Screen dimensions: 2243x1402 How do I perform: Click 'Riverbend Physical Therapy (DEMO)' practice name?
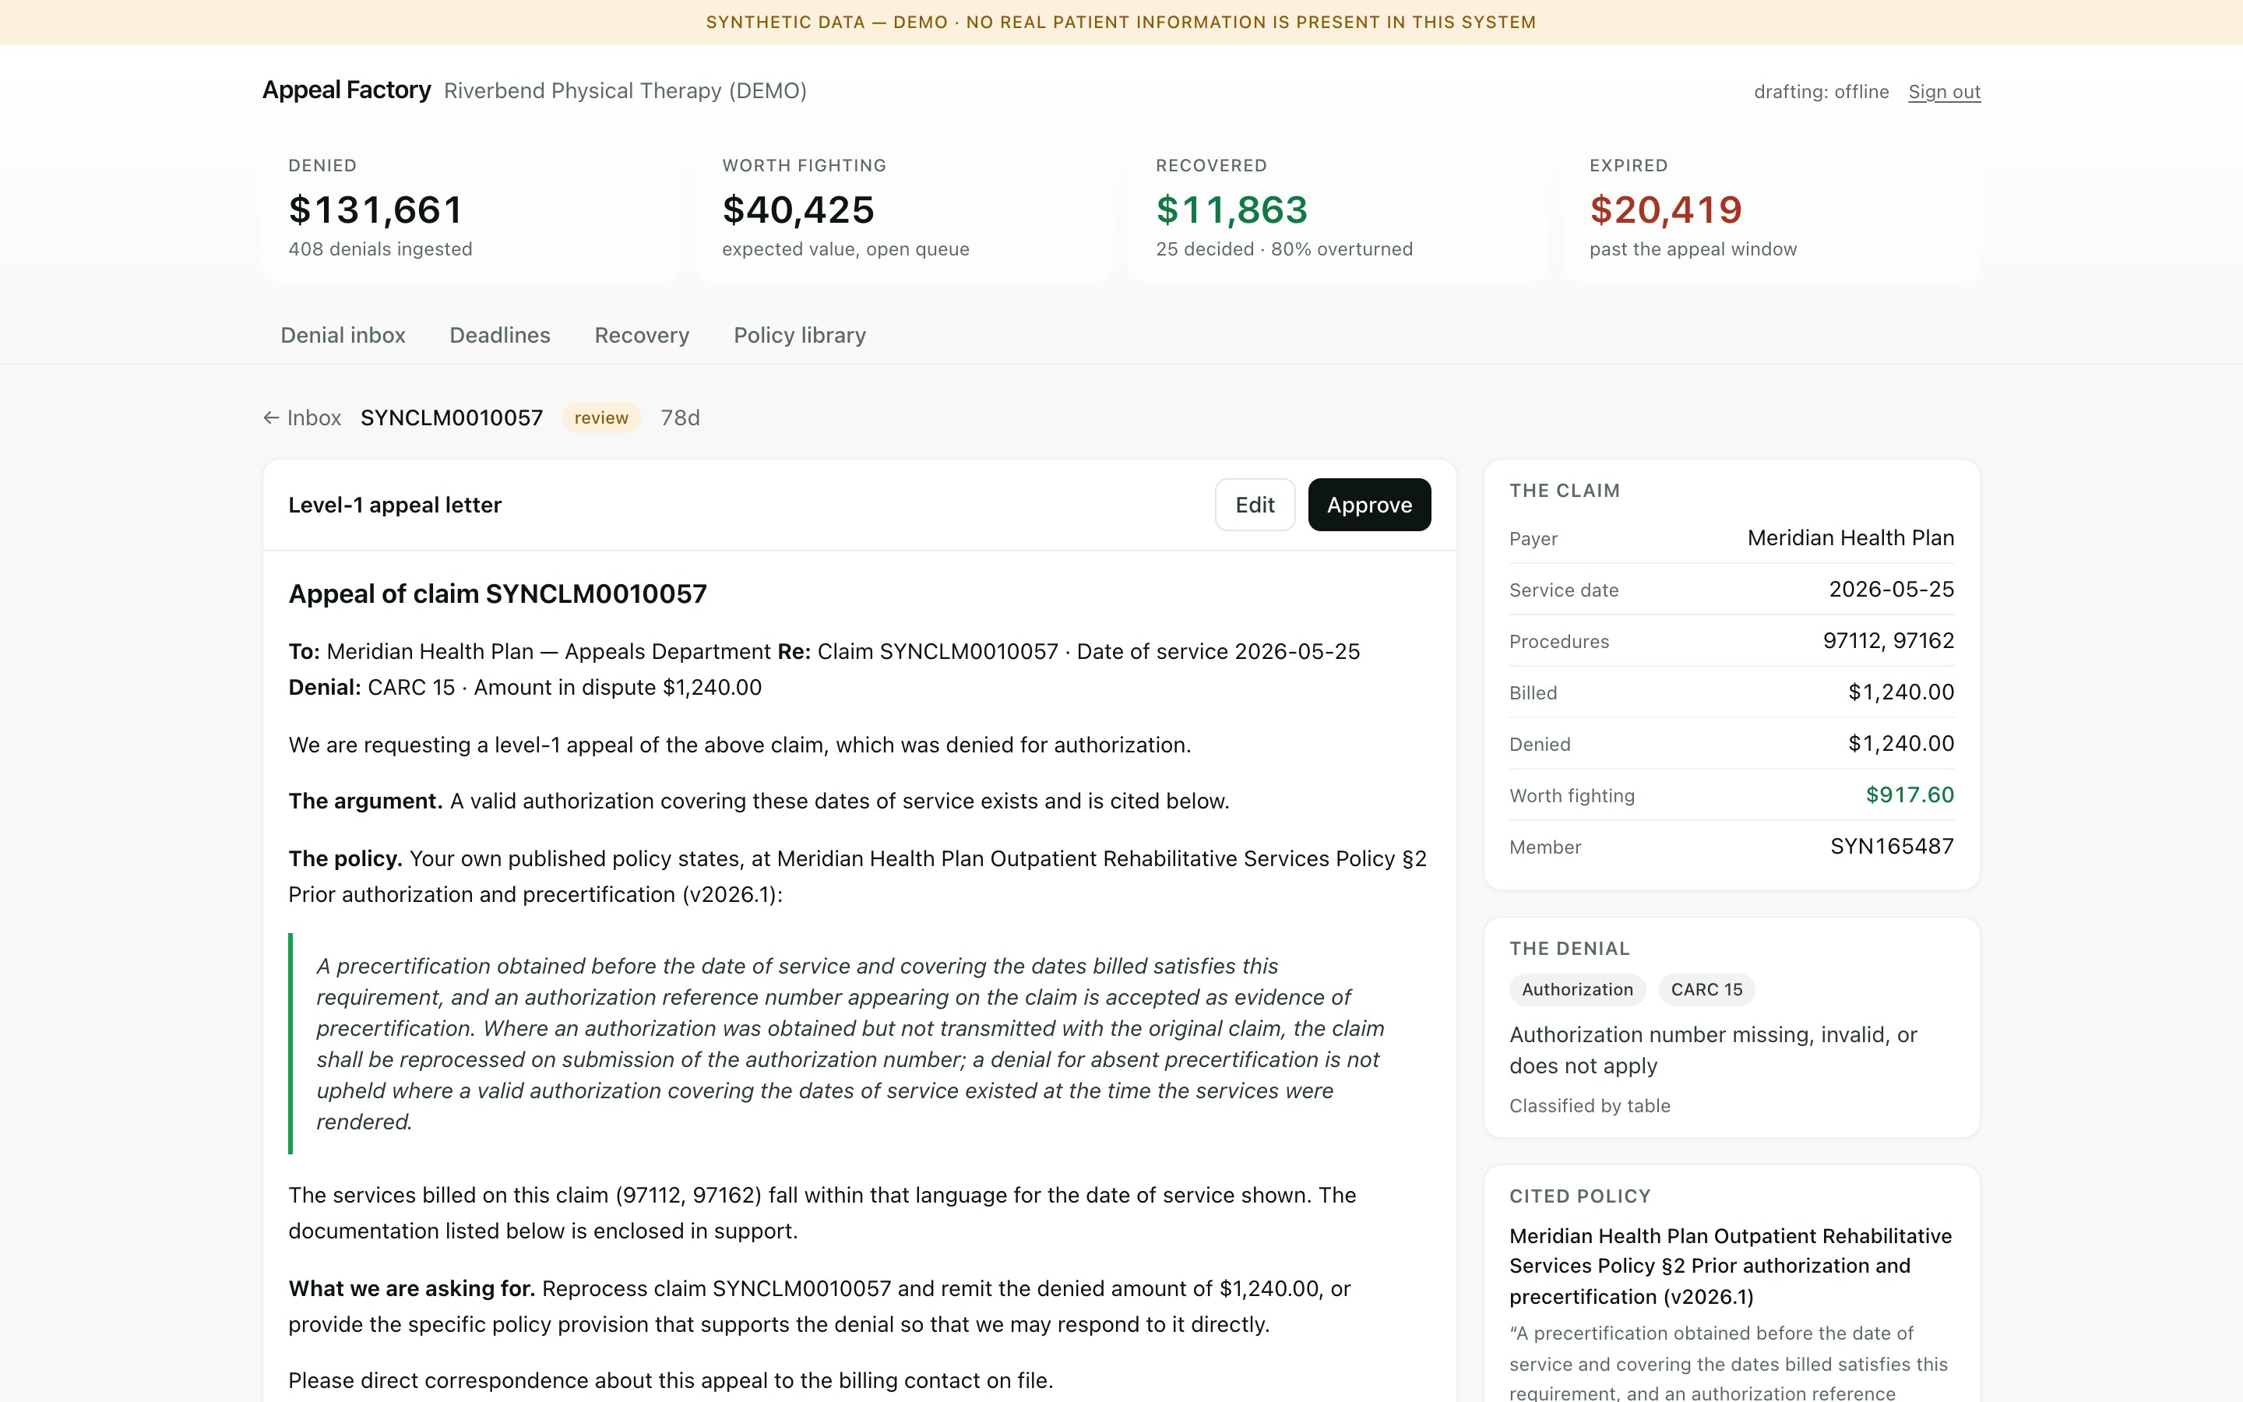point(625,91)
